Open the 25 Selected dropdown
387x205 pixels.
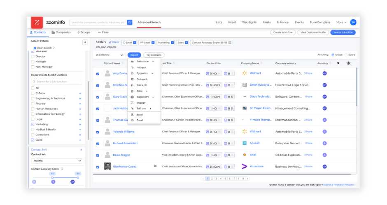tap(110, 55)
